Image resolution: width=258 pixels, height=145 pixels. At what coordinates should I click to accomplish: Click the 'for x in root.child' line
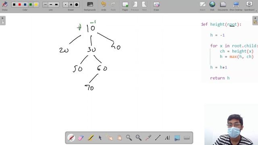click(234, 46)
